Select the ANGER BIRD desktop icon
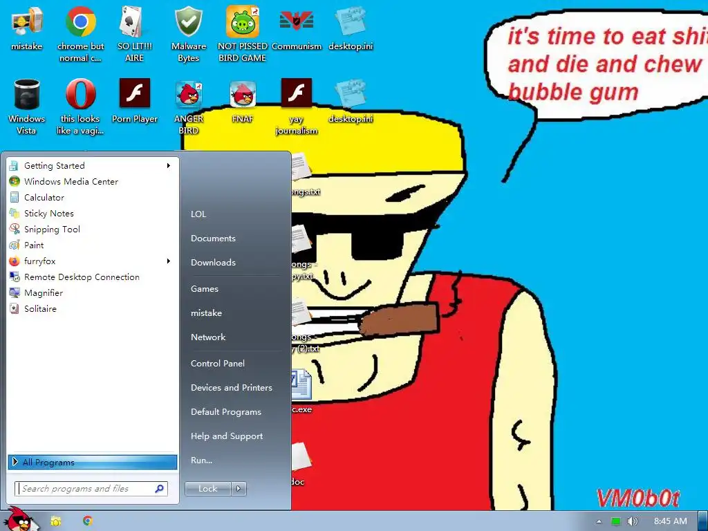 tap(188, 107)
